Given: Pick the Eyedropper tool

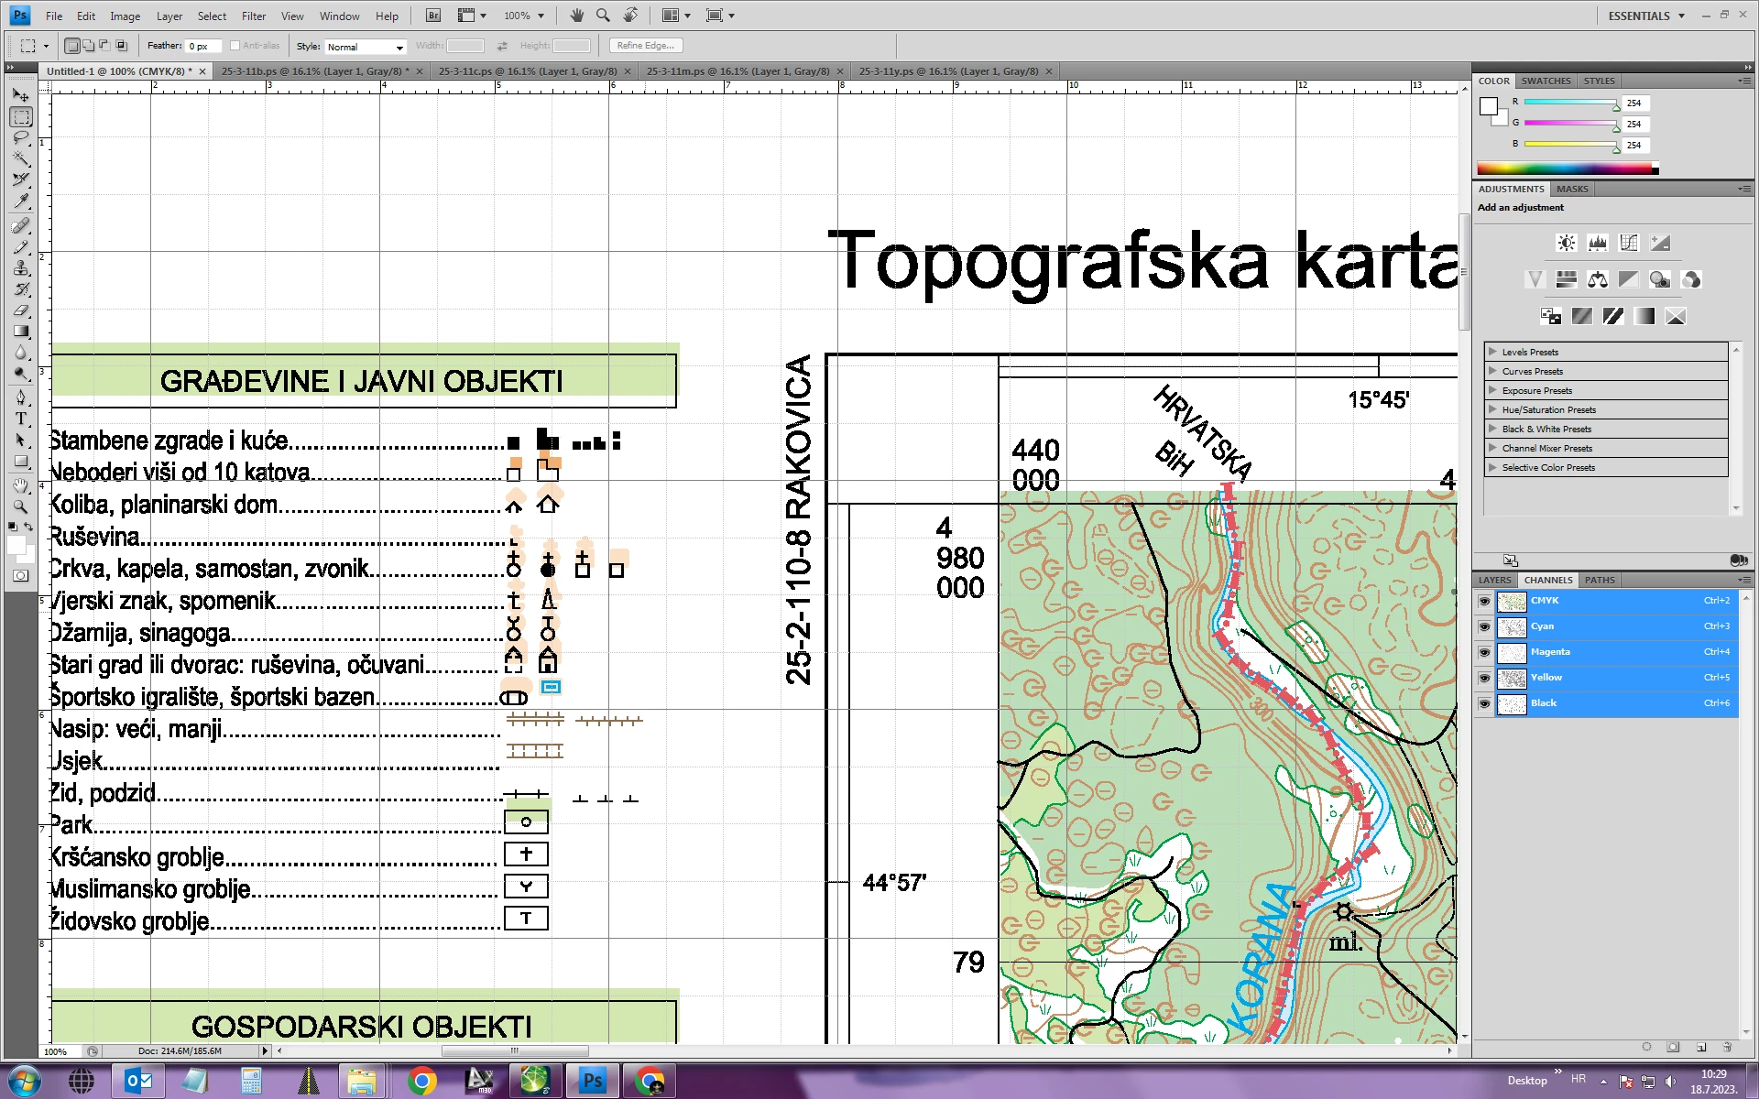Looking at the screenshot, I should (20, 201).
